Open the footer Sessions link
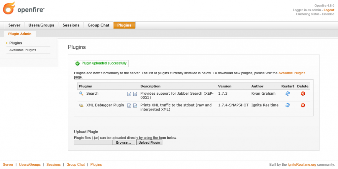Viewport: 338px width, 169px height. tap(53, 164)
